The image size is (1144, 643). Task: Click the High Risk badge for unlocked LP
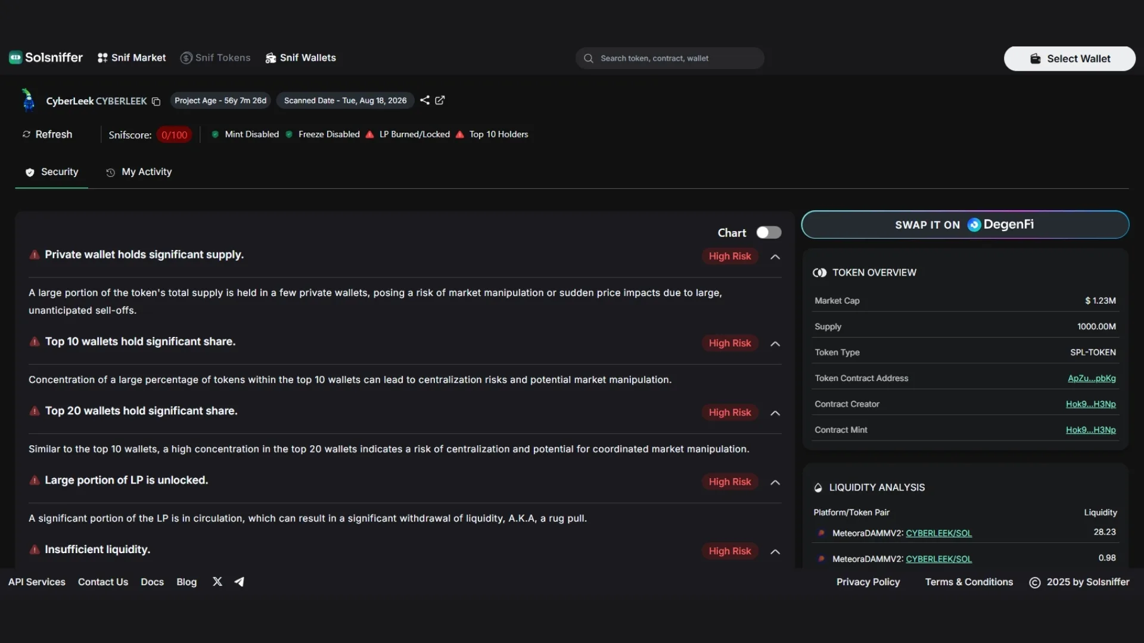point(730,482)
